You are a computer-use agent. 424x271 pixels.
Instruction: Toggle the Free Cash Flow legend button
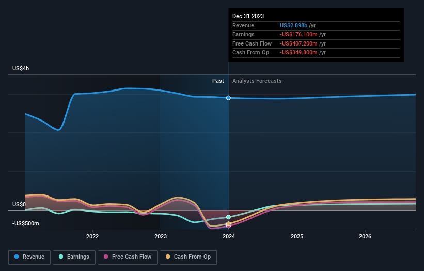[128, 257]
